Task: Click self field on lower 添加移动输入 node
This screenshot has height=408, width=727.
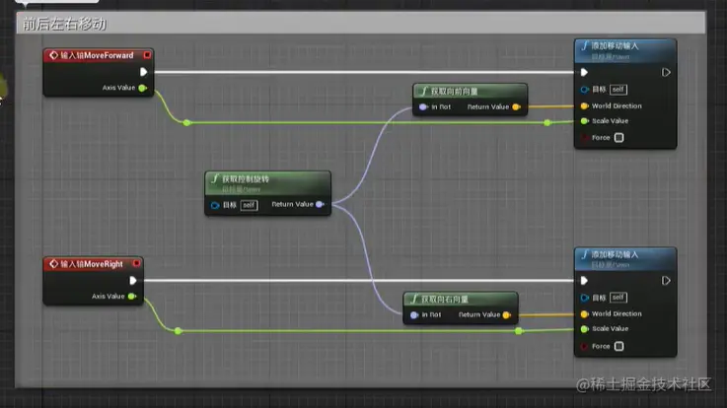Action: click(618, 298)
